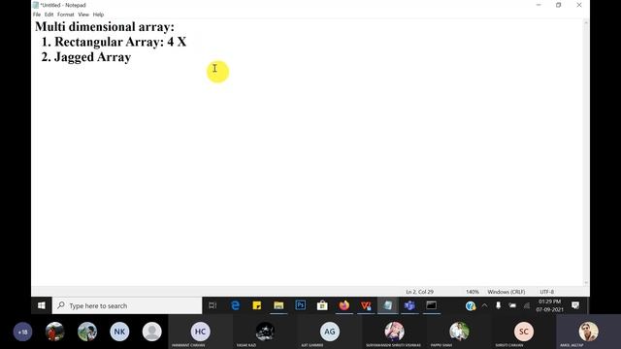Click the '1. Rectangular Array: 4 X' line
This screenshot has height=349, width=621.
coord(114,42)
